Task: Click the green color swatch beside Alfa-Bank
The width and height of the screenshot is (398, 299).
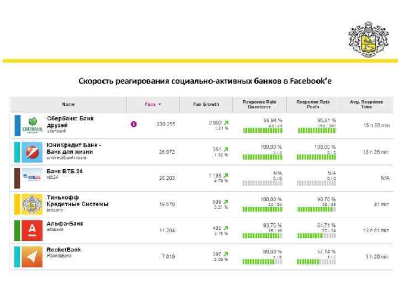Action: tap(17, 230)
